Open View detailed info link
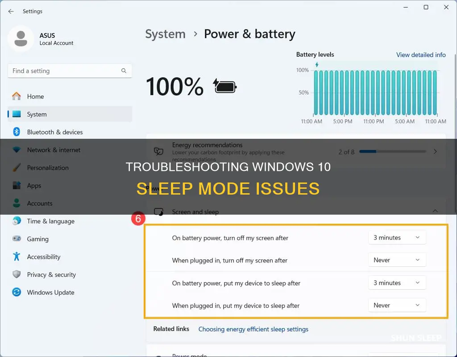 coord(421,55)
